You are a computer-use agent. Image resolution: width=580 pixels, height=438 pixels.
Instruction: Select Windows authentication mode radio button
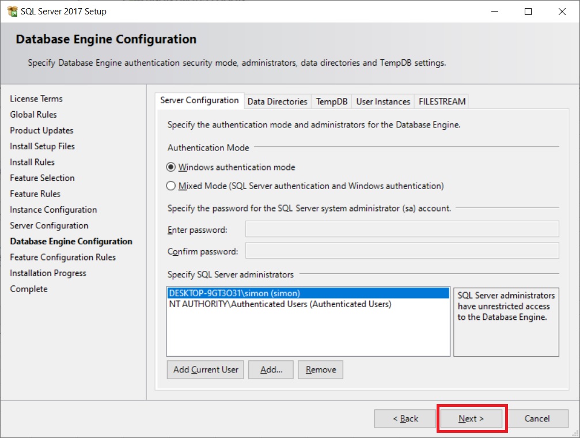[170, 167]
